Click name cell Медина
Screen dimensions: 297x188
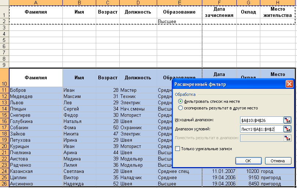79,159
